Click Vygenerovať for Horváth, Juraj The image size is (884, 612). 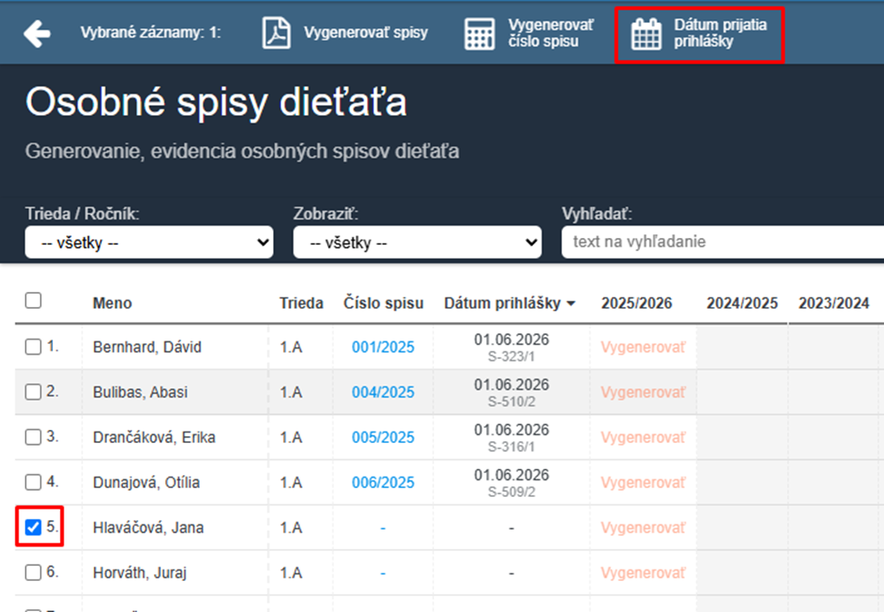tap(643, 572)
